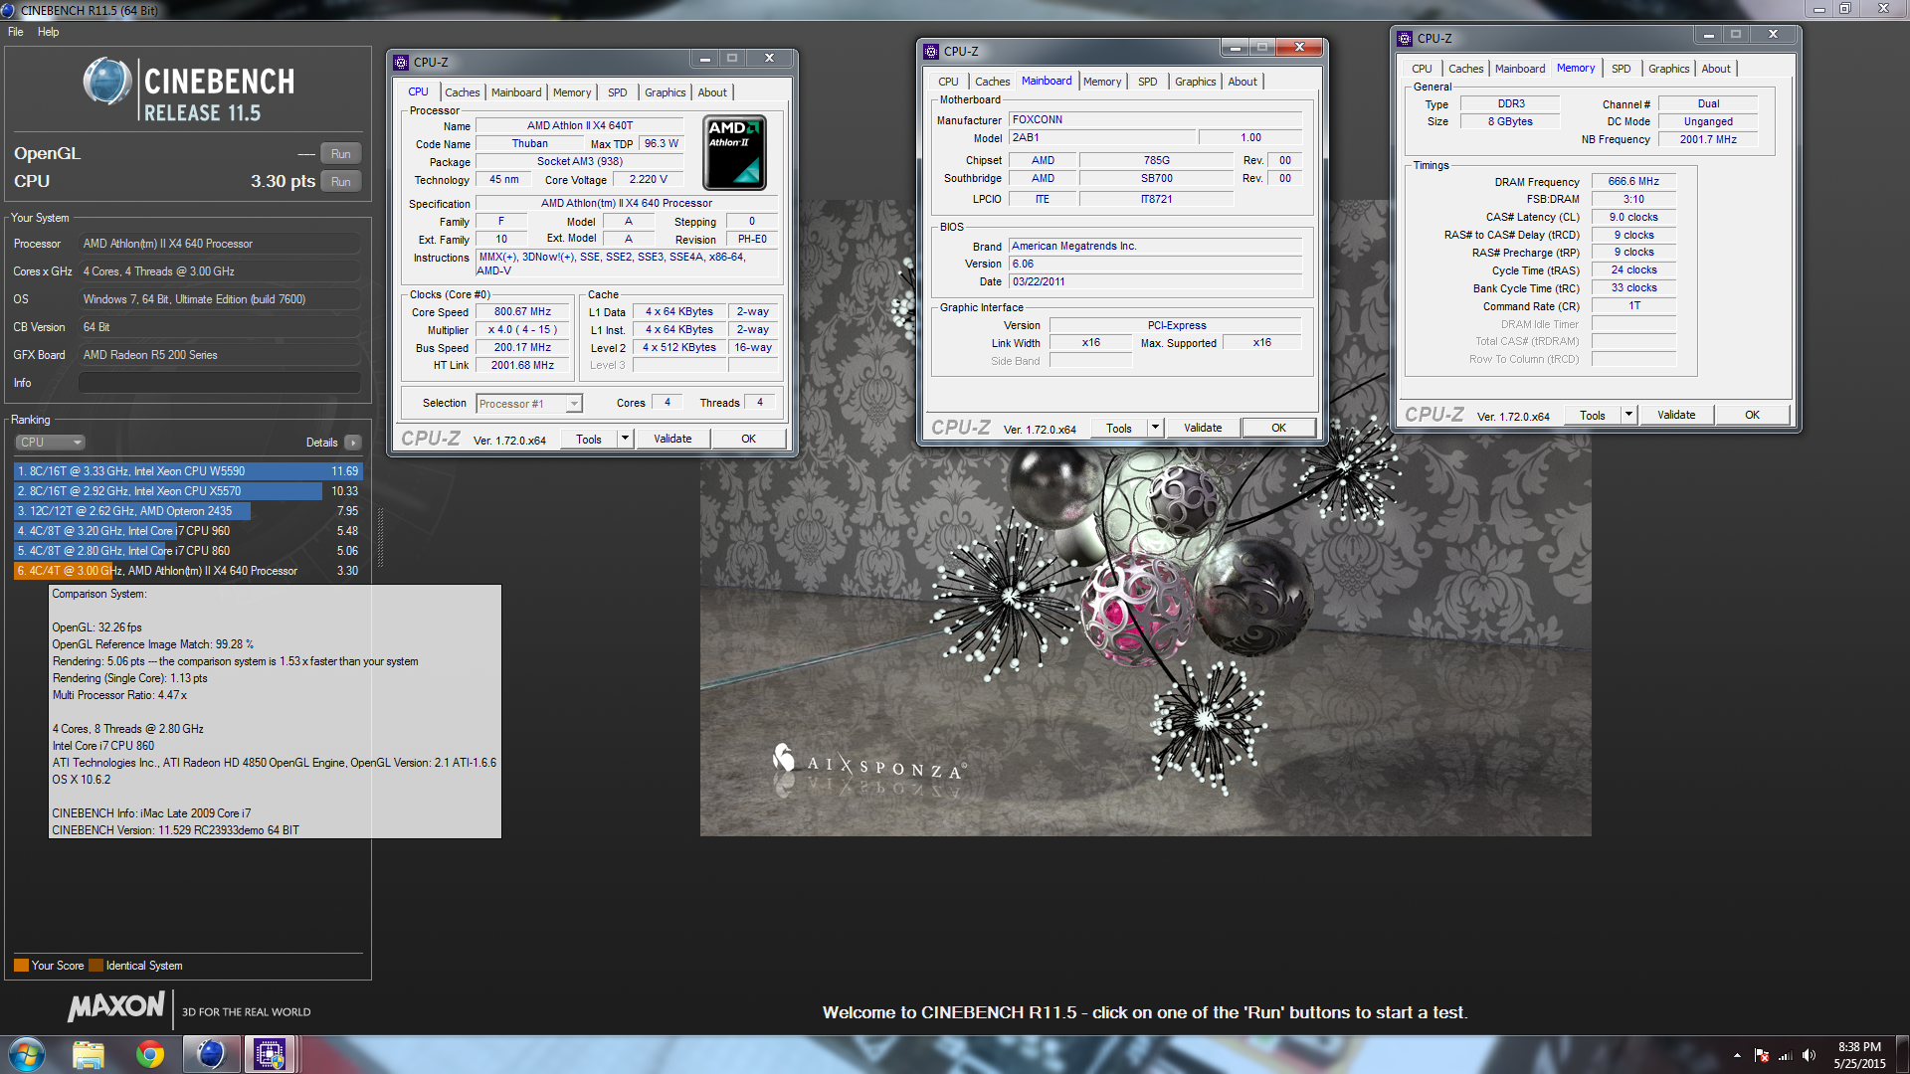
Task: Select the Xeon X5570 ranking row
Action: (188, 491)
